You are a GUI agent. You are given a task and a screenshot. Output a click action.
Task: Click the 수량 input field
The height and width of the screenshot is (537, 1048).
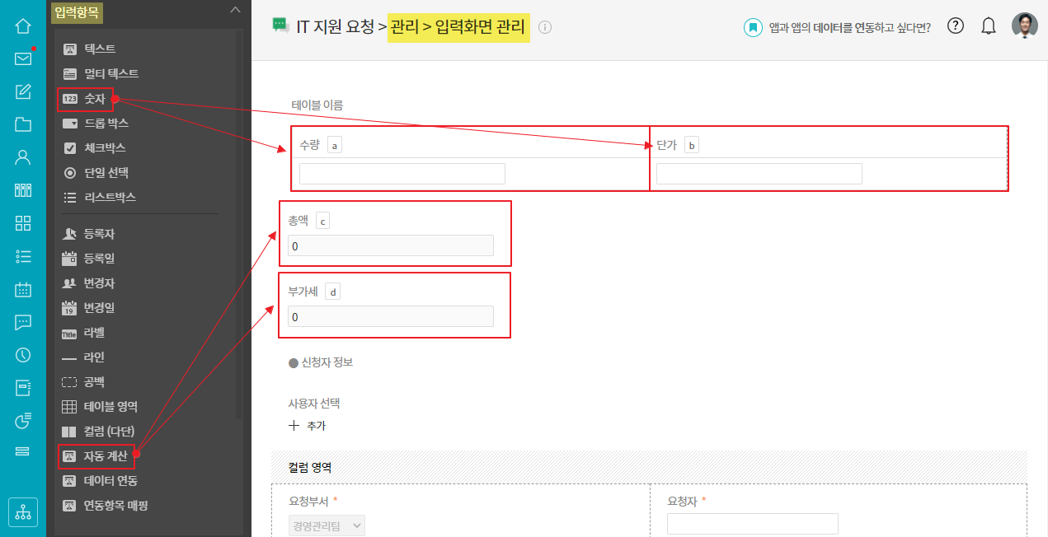[x=402, y=174]
